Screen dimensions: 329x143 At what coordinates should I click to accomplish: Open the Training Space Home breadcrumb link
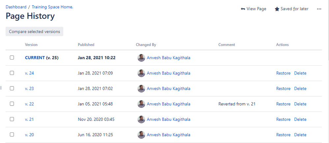click(x=52, y=7)
